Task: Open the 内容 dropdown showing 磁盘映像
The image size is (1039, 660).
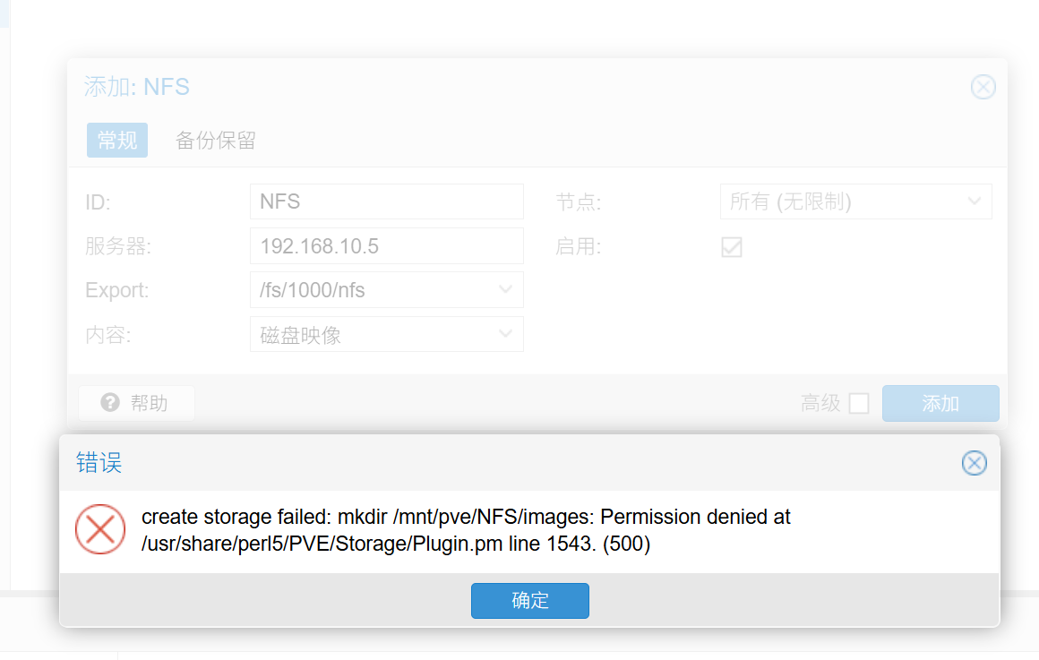Action: 505,335
